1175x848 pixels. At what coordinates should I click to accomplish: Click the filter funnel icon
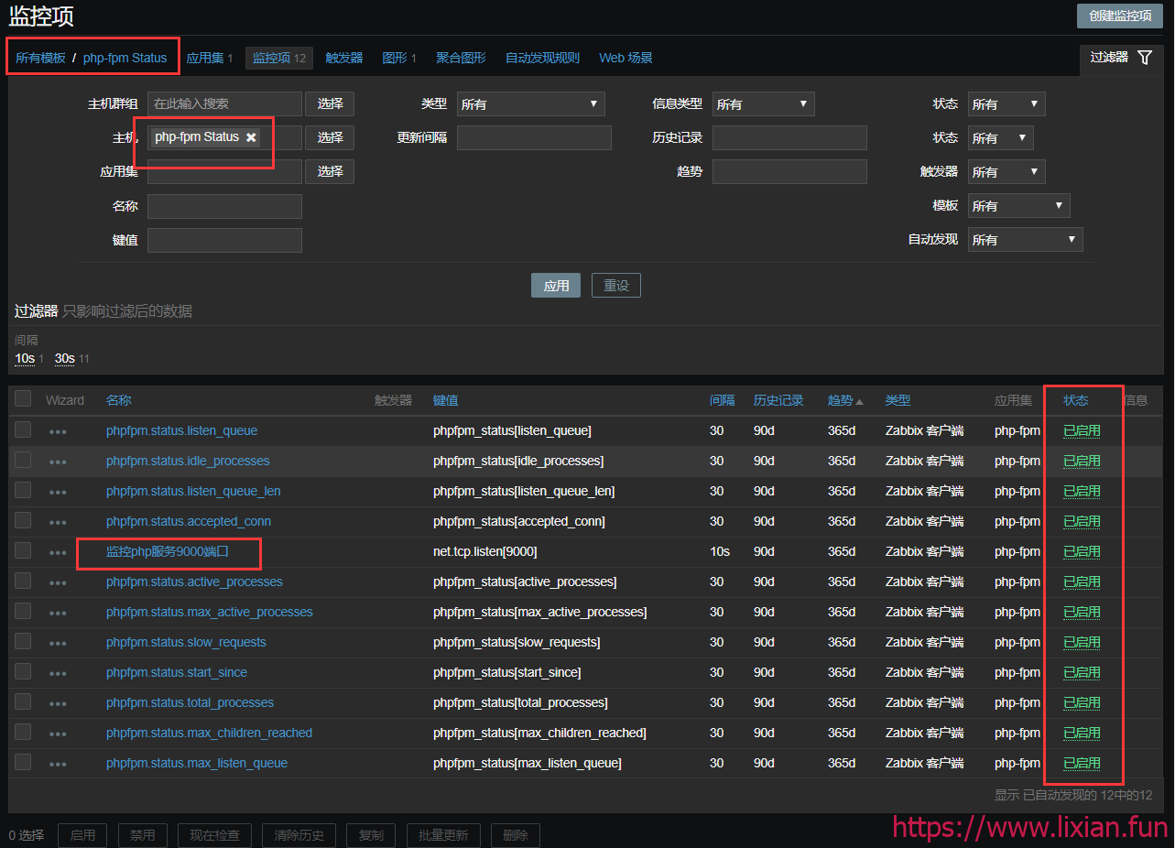pyautogui.click(x=1145, y=58)
